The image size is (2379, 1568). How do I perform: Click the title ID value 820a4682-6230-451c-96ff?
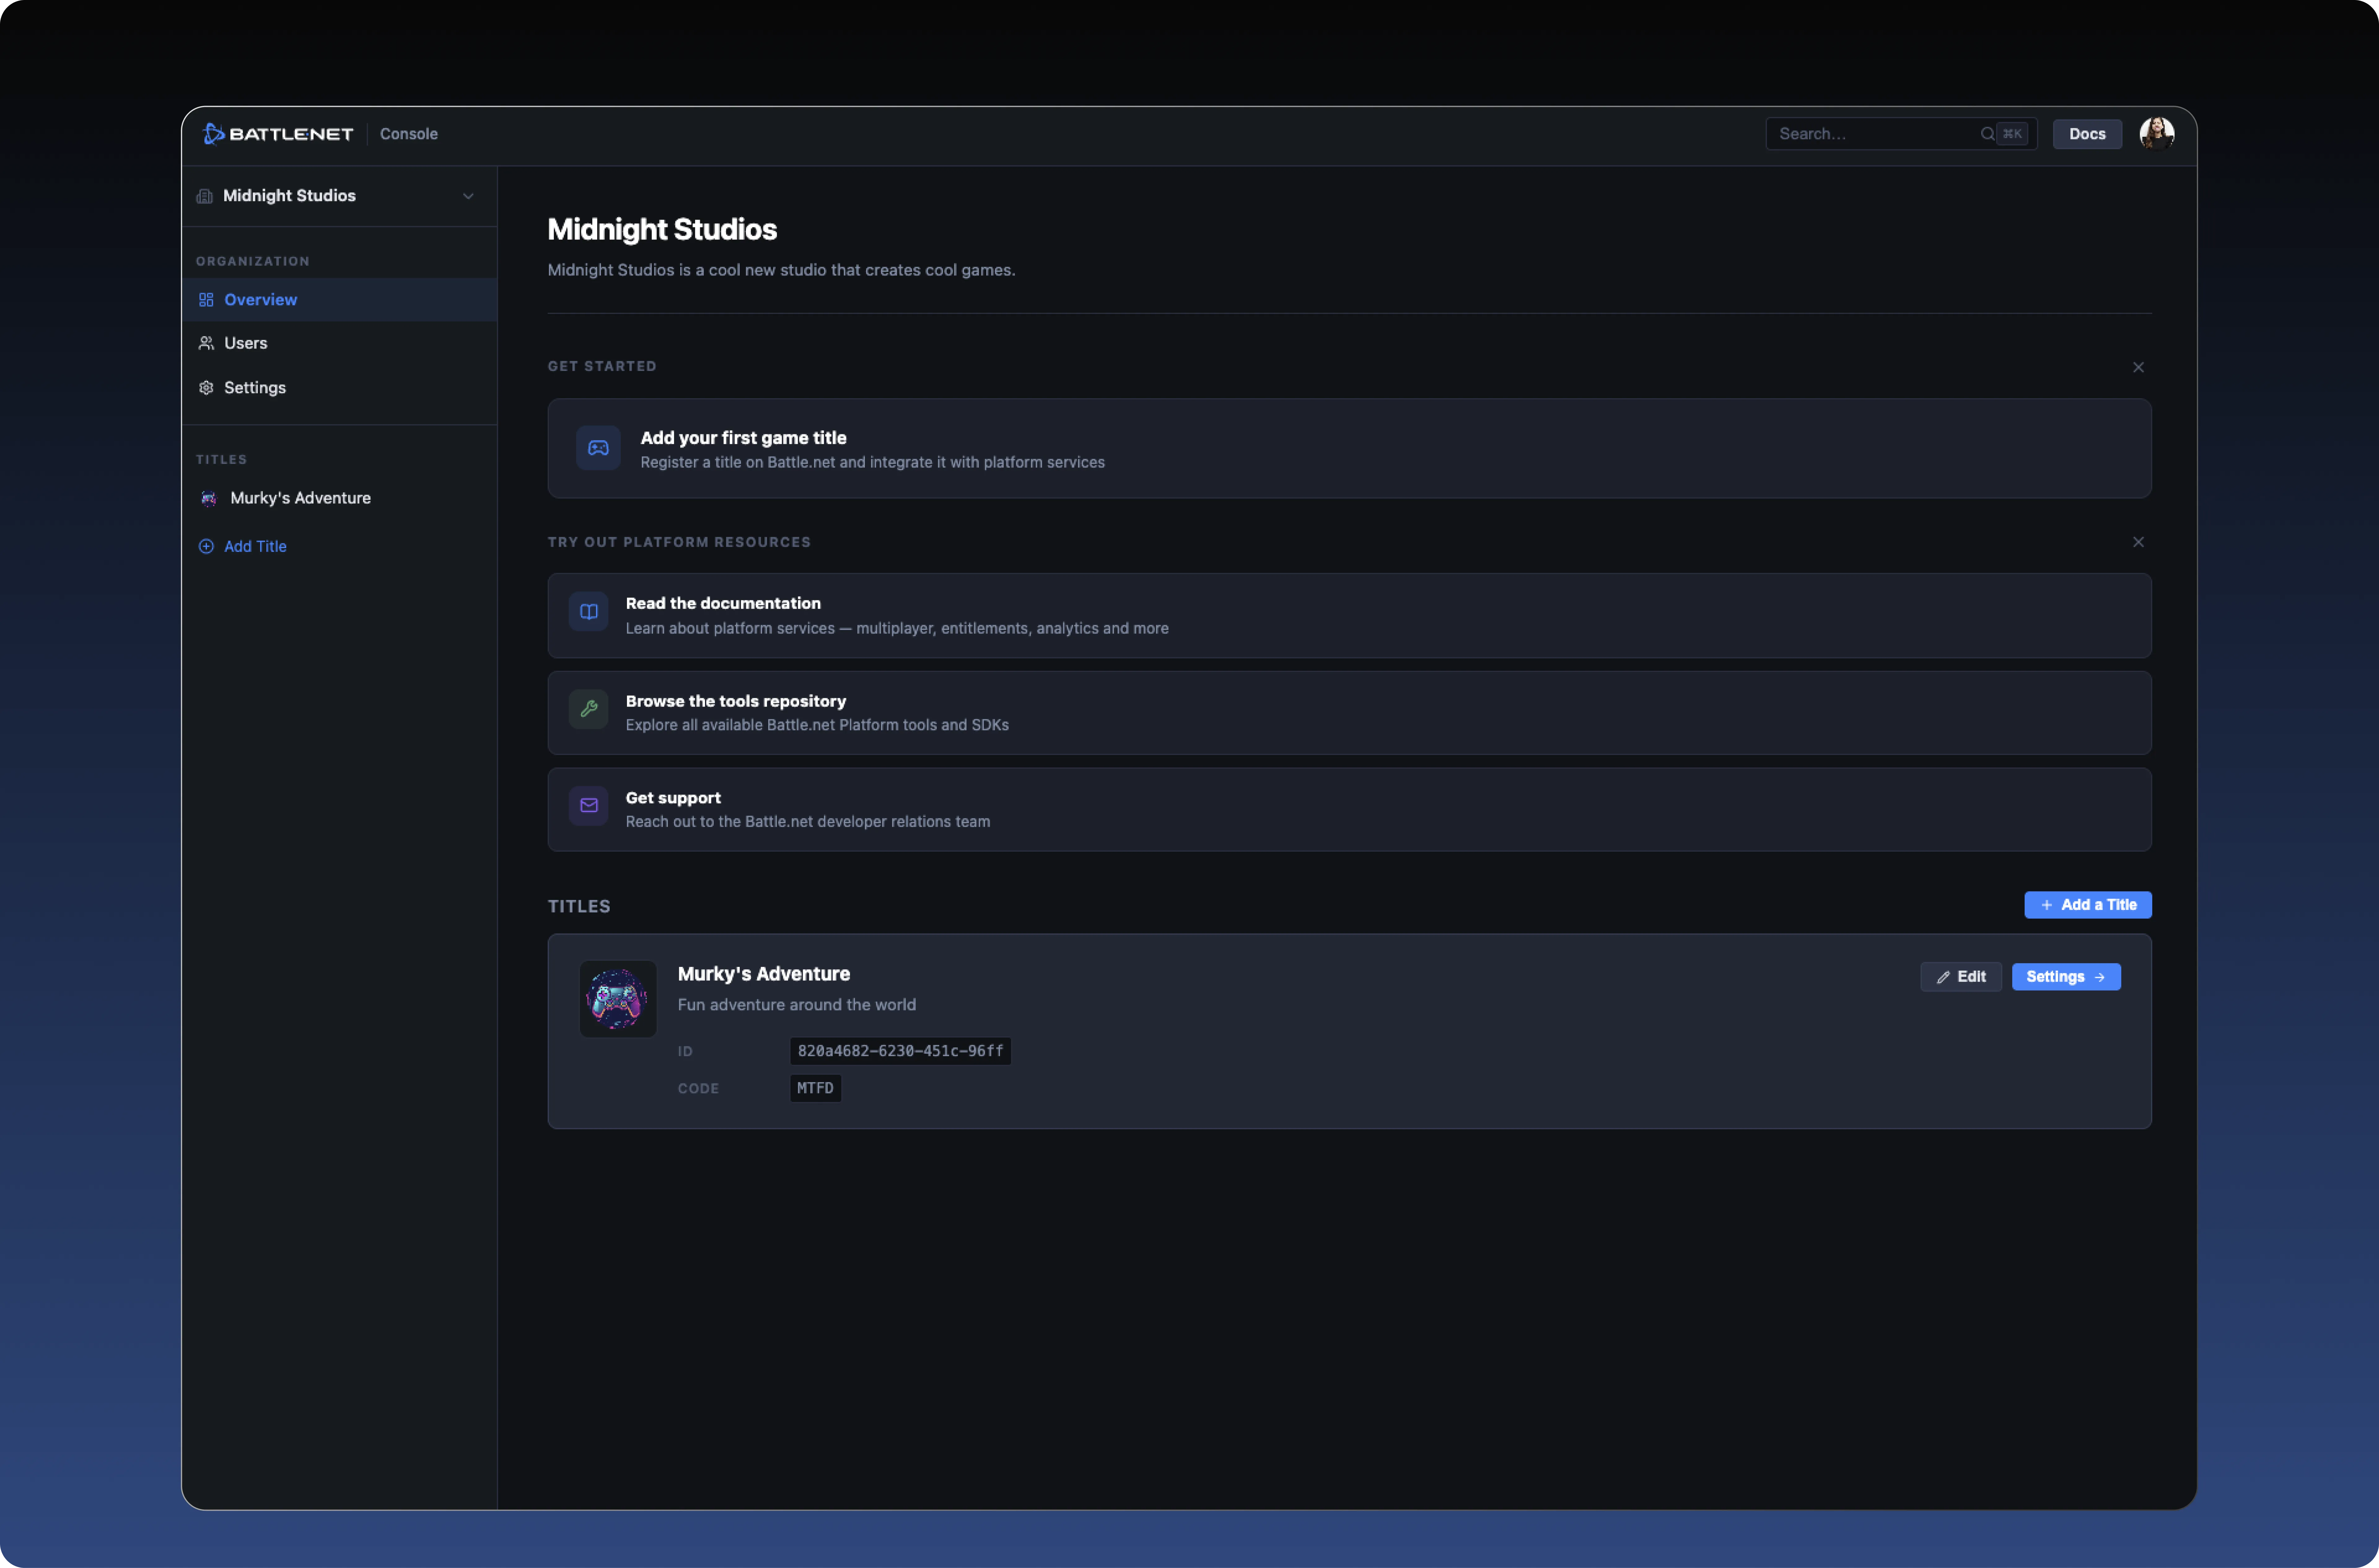pos(900,1051)
